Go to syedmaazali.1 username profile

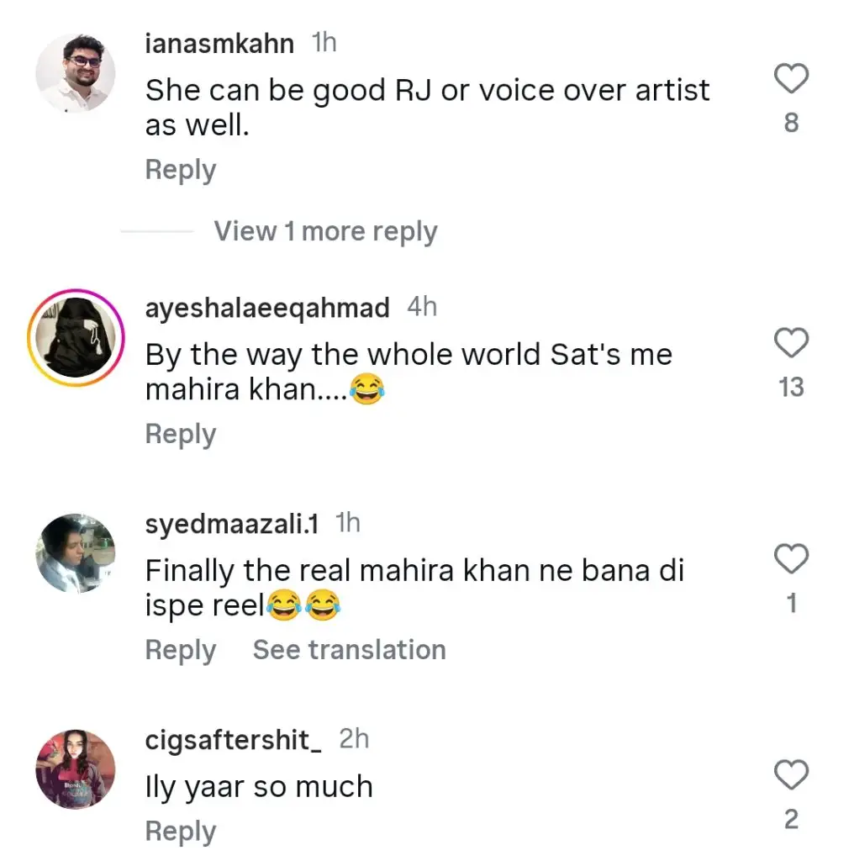pos(231,524)
